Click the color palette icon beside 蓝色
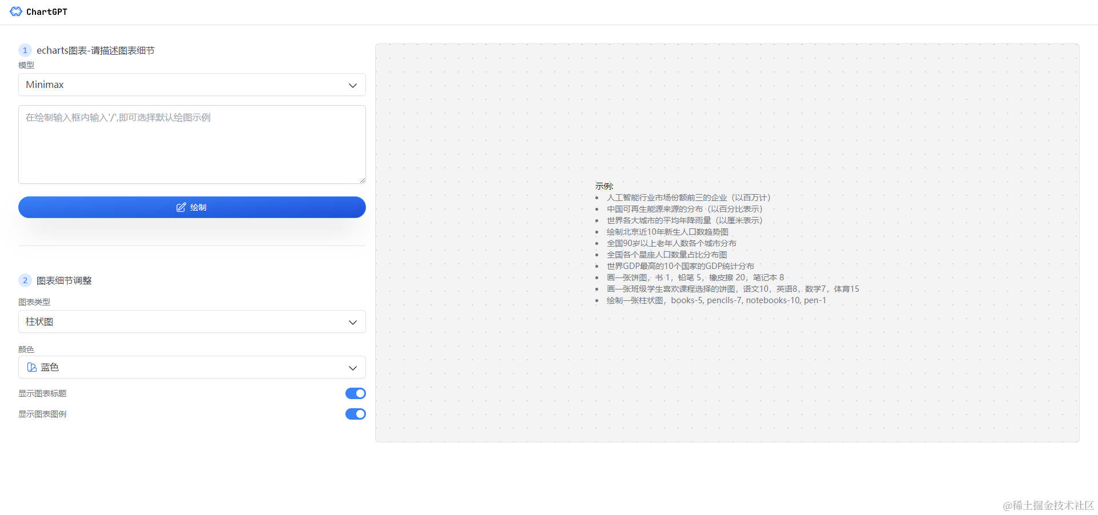The width and height of the screenshot is (1098, 515). [x=32, y=367]
